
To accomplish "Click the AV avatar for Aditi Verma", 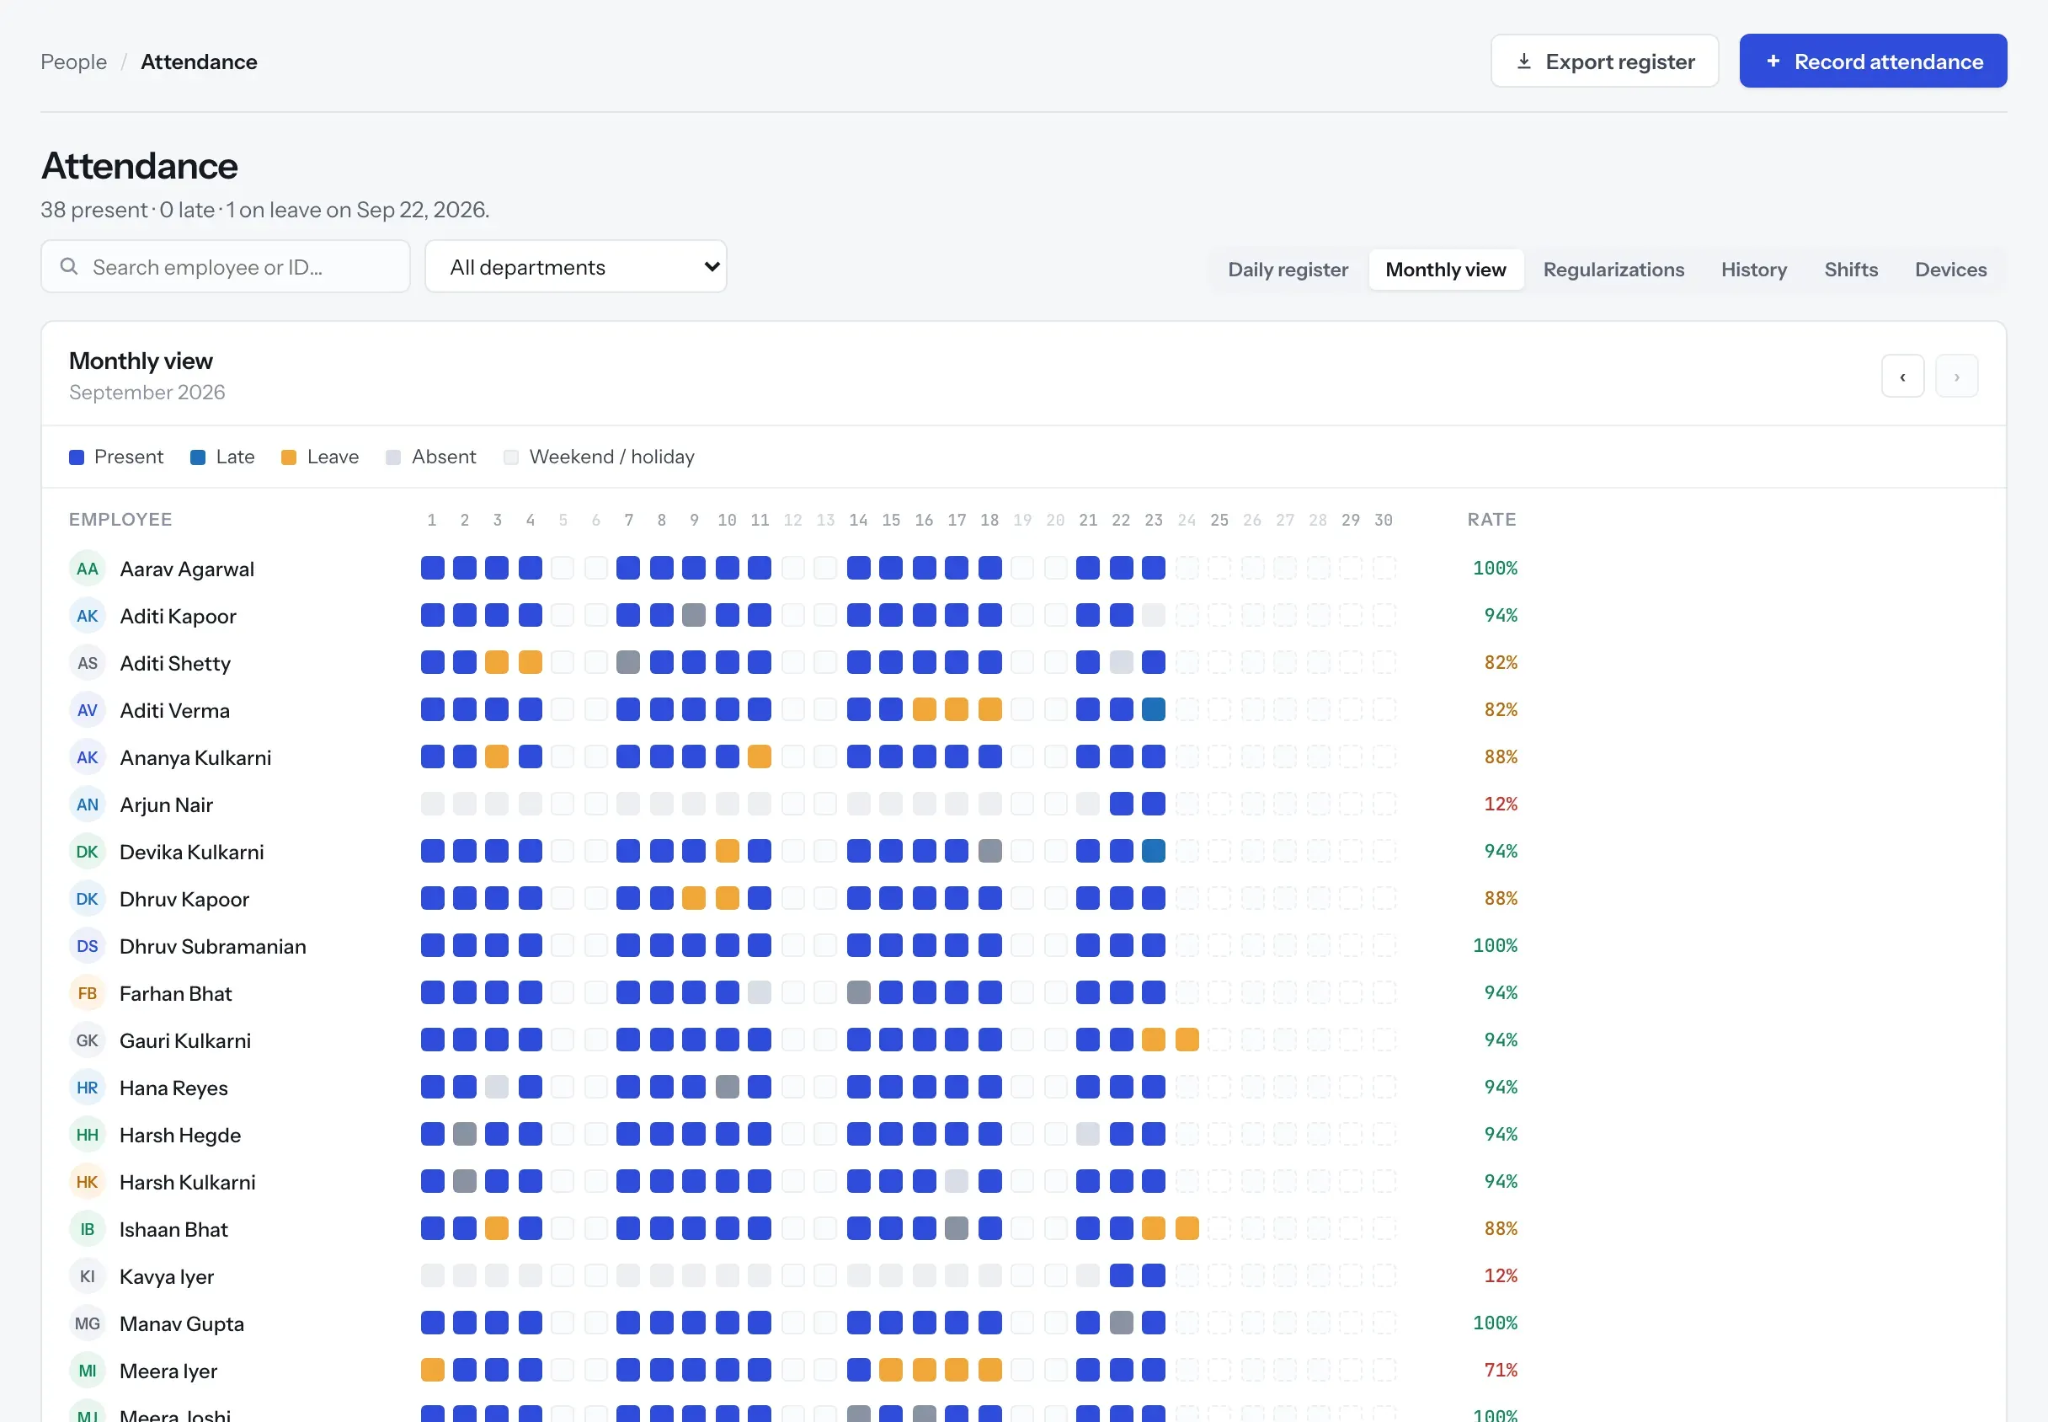I will click(x=88, y=710).
